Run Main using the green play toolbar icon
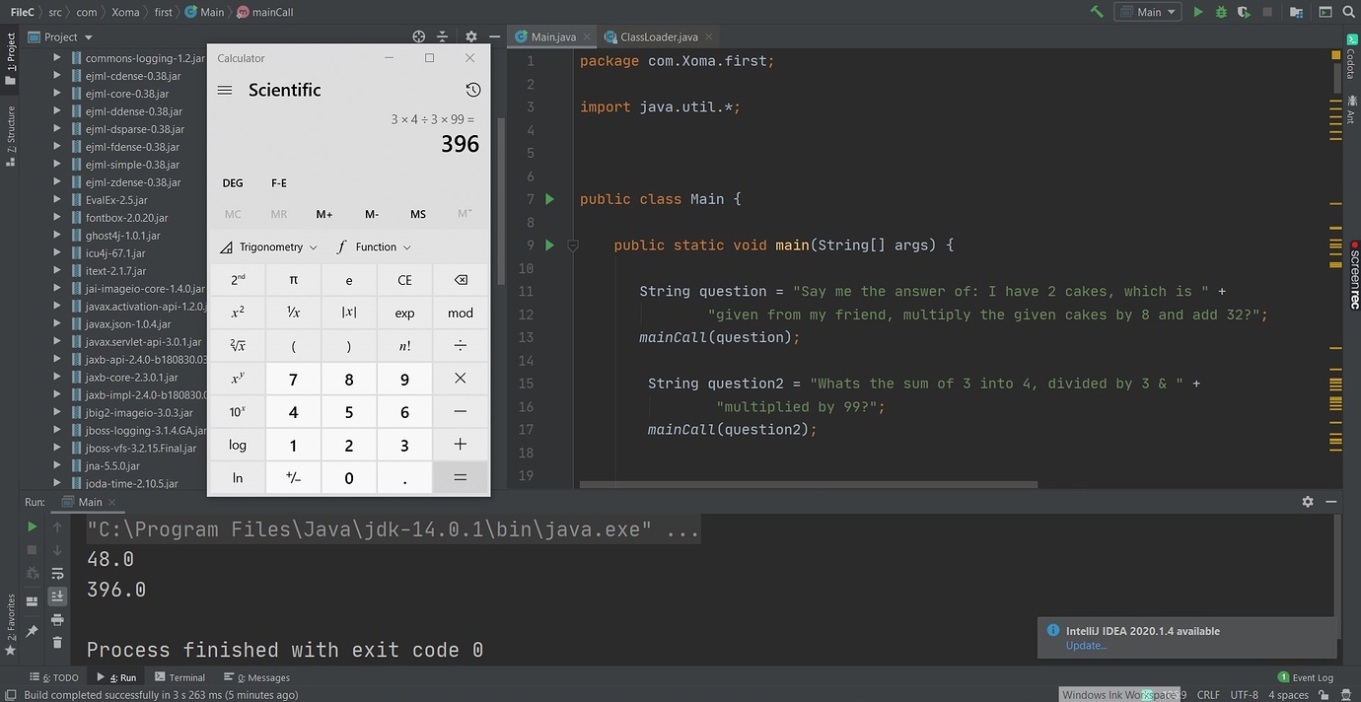 pyautogui.click(x=1197, y=12)
